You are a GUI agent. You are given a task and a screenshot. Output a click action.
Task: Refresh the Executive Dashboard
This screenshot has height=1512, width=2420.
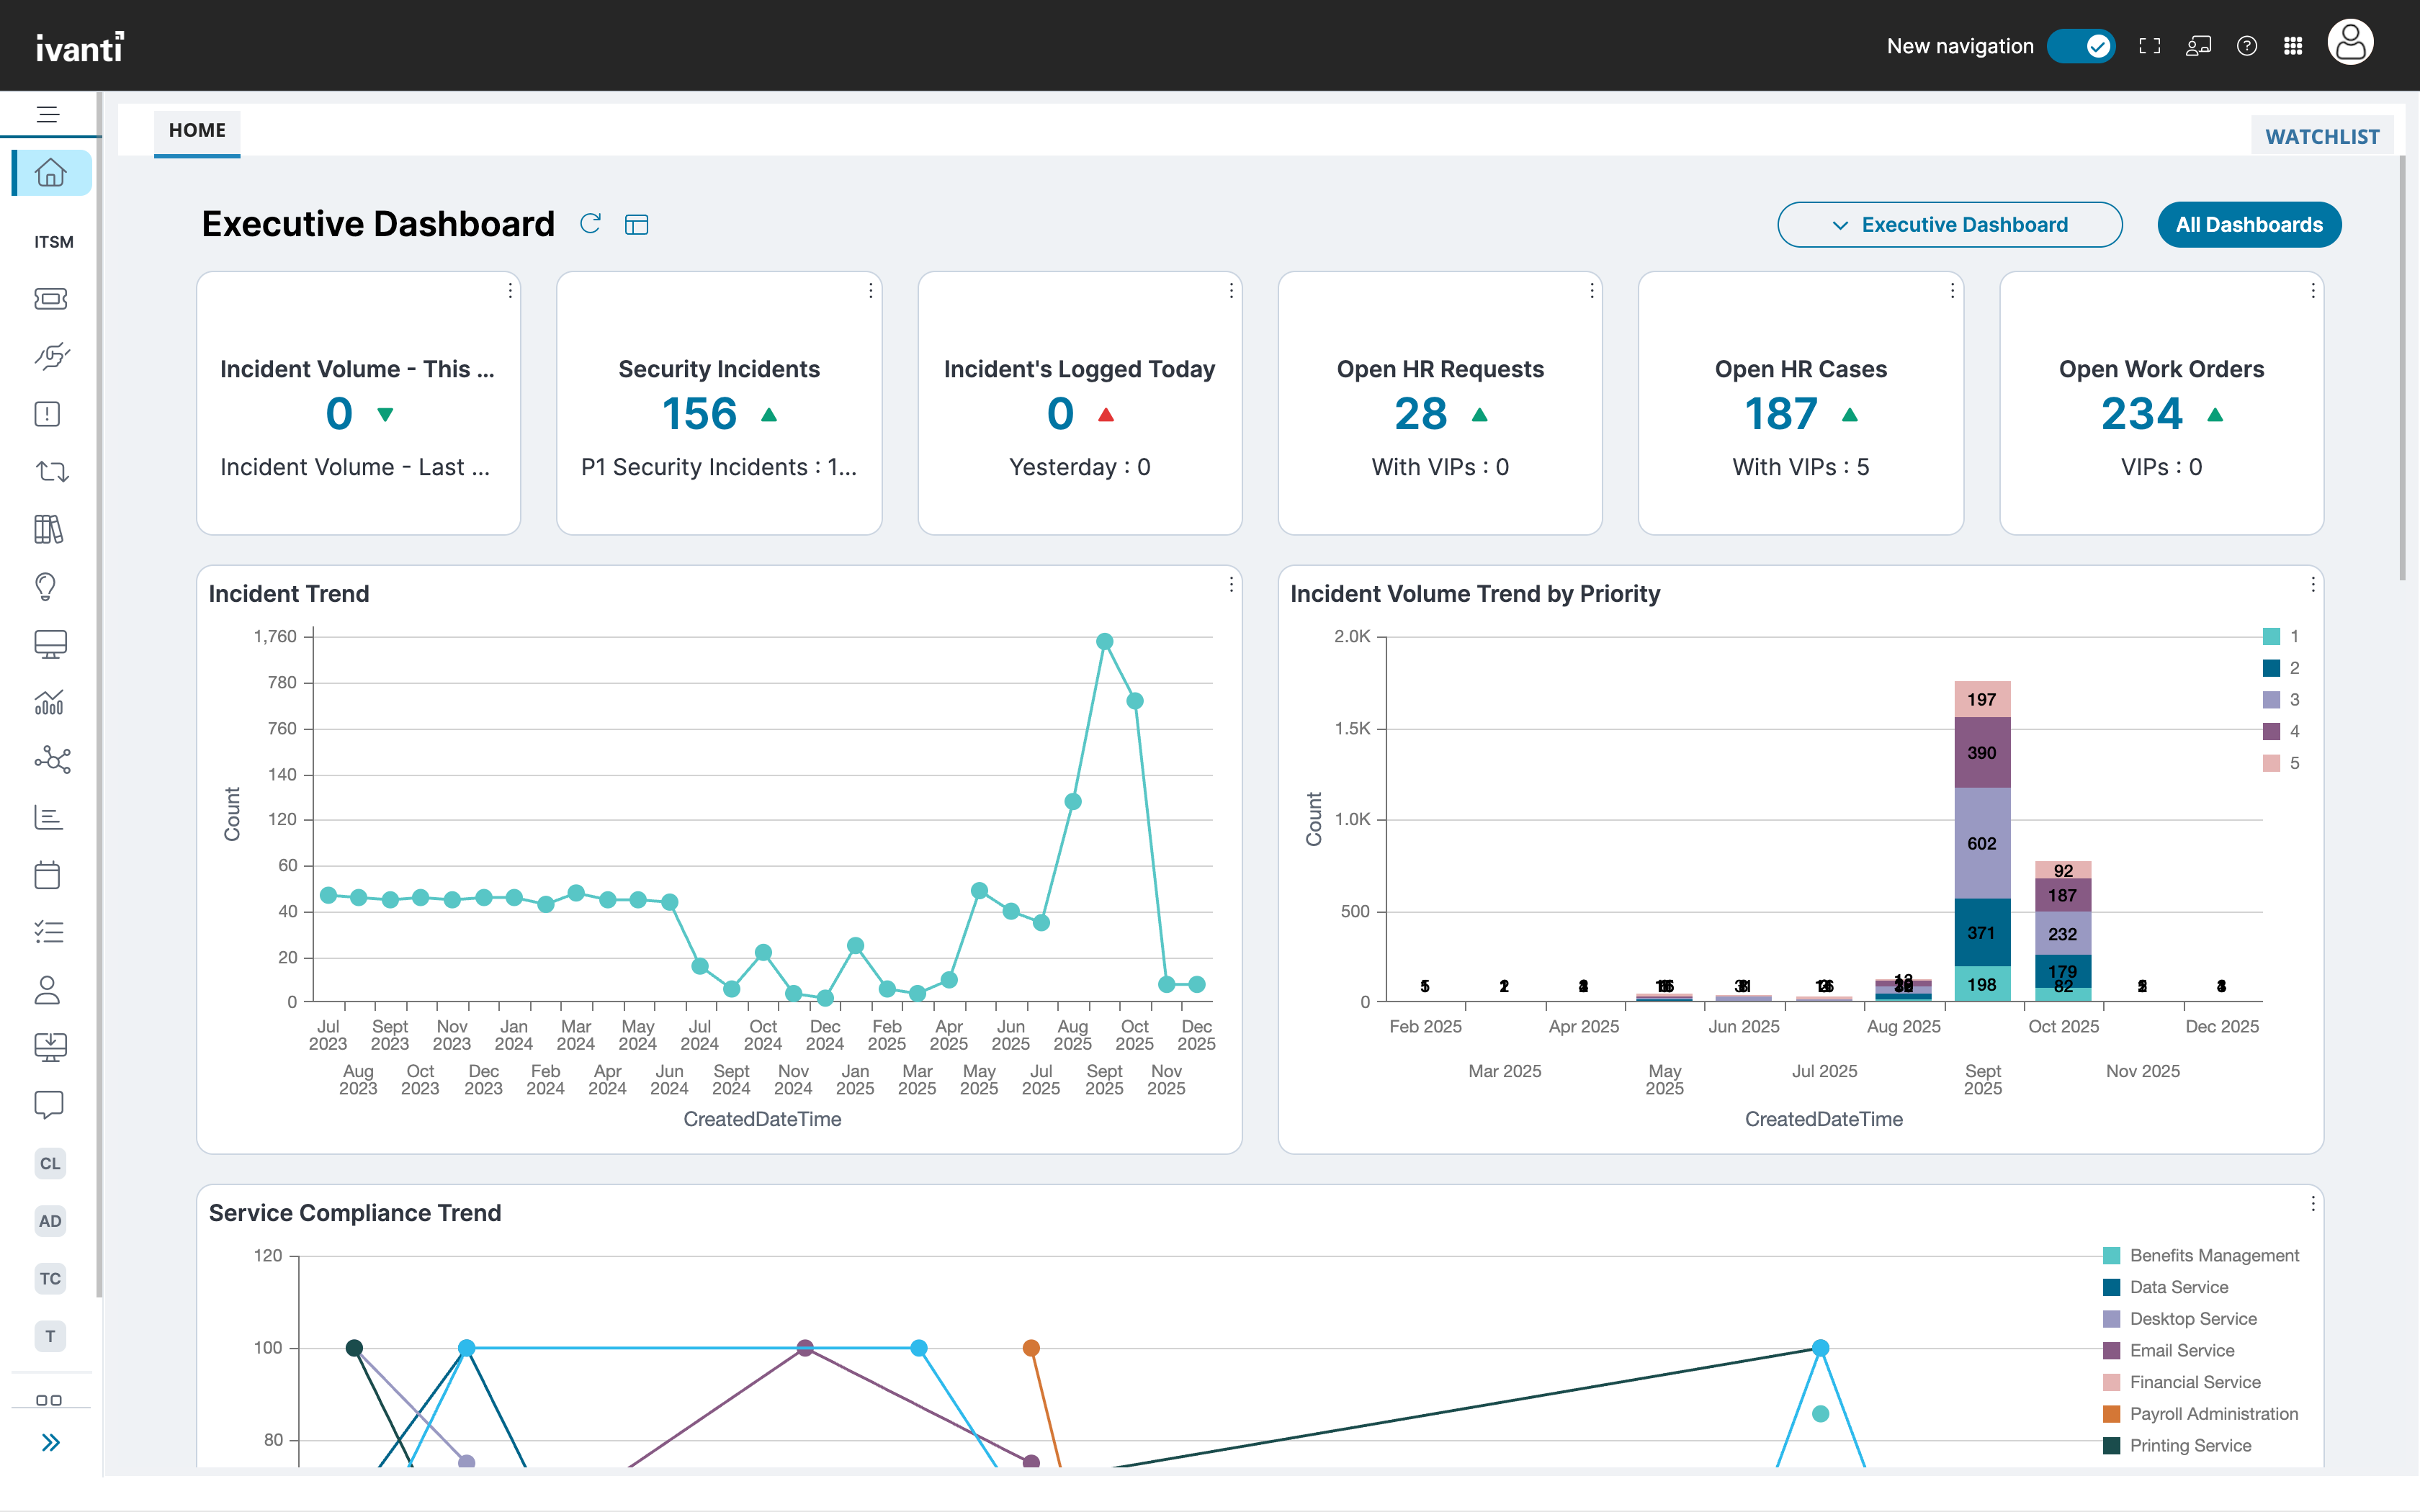591,223
